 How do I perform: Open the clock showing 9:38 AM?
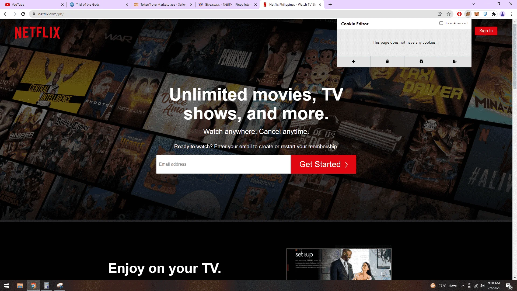[494, 286]
